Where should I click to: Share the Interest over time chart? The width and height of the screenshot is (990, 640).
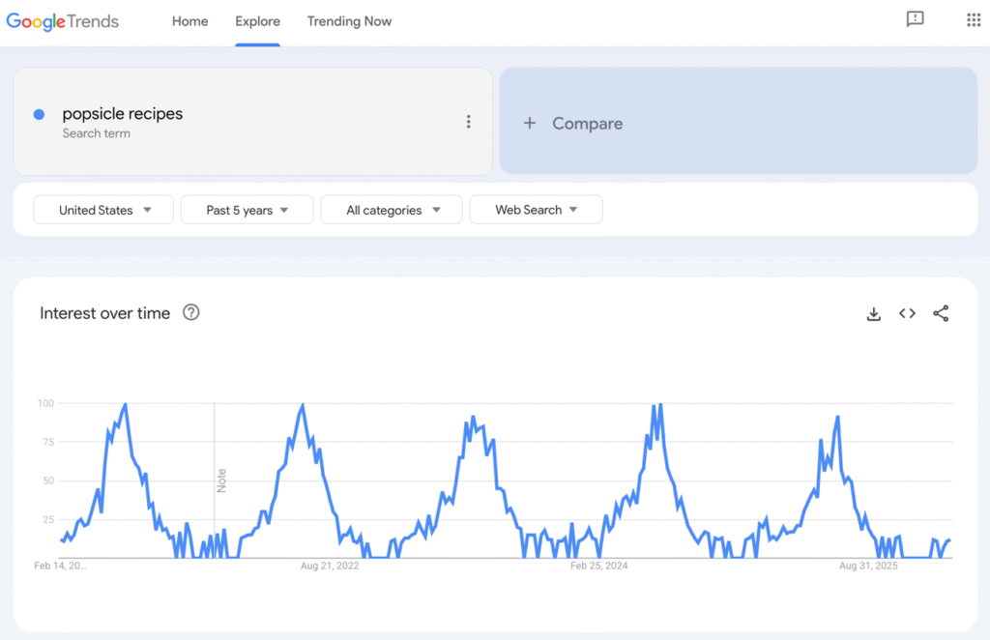coord(941,313)
